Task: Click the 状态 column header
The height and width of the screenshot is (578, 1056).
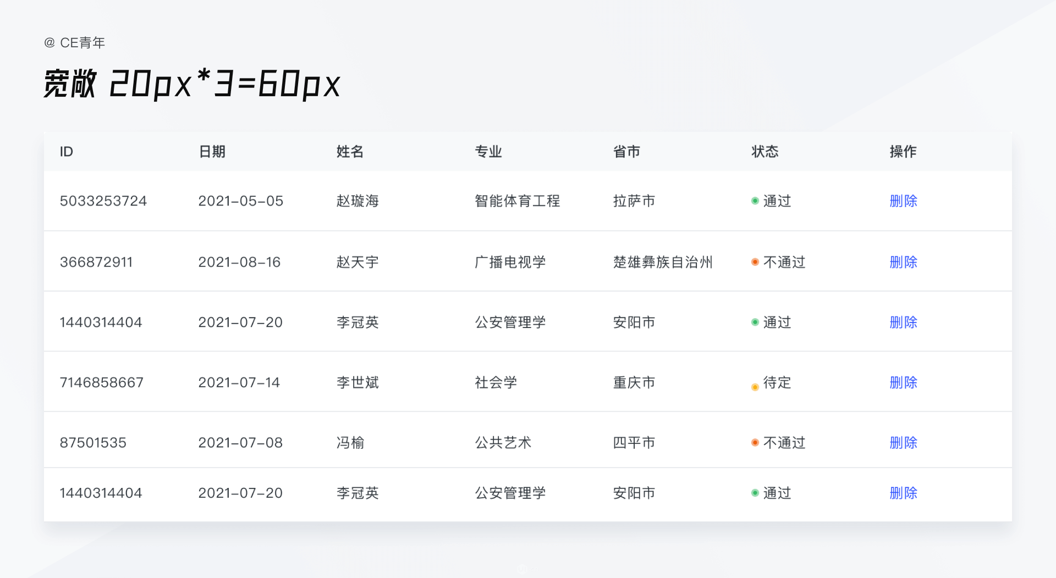Action: click(765, 152)
